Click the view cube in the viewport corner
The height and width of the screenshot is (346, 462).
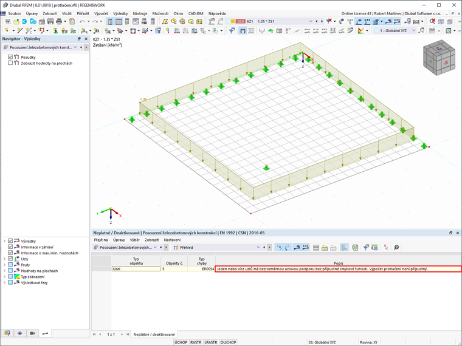[x=439, y=58]
